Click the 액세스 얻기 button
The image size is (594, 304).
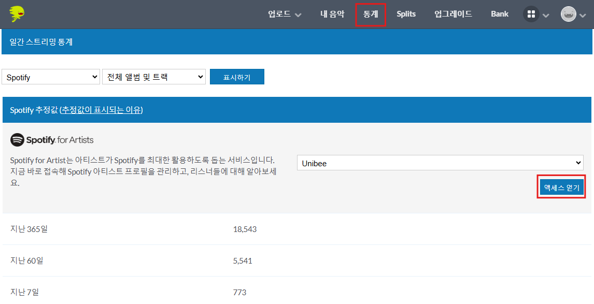tap(561, 188)
